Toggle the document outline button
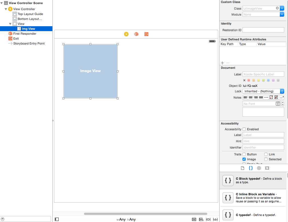The image size is (288, 222). point(57,219)
